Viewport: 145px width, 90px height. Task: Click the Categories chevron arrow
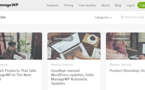[111, 17]
